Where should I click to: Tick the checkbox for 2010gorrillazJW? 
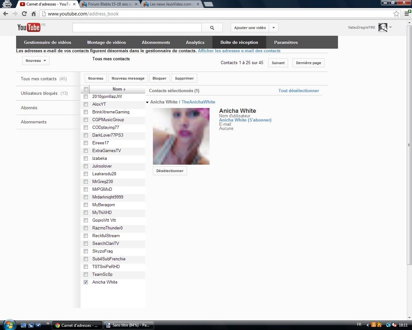[x=86, y=97]
